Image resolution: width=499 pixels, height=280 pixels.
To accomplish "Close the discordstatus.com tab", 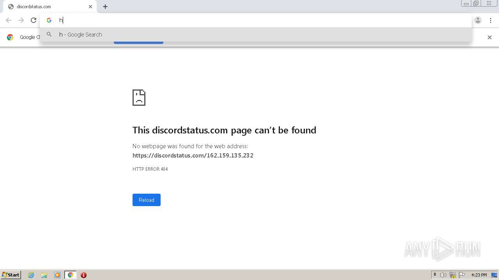I will click(90, 7).
